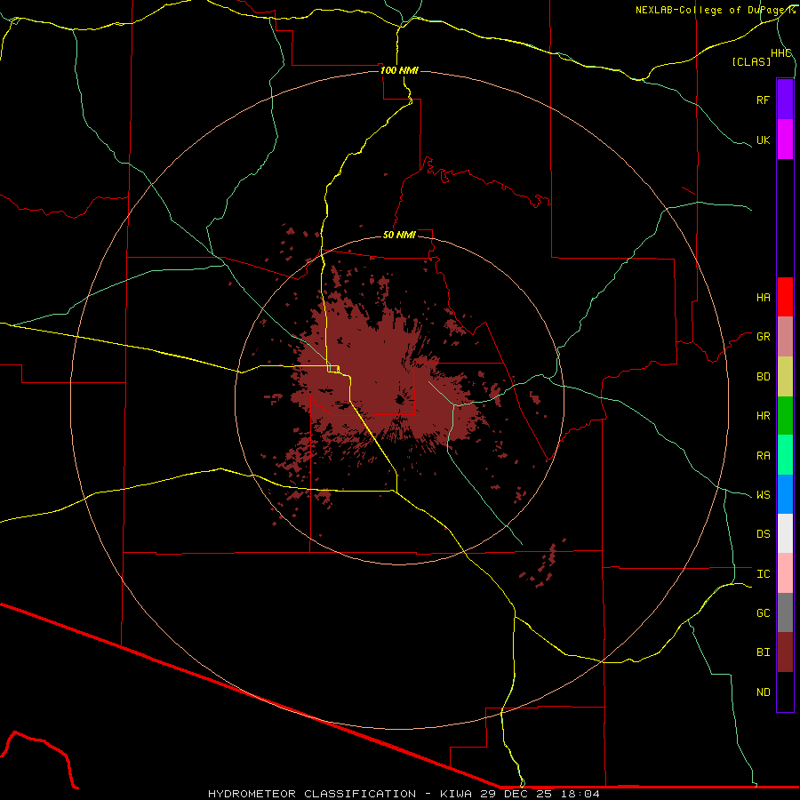
Task: Click the GC legend label
Action: point(763,612)
